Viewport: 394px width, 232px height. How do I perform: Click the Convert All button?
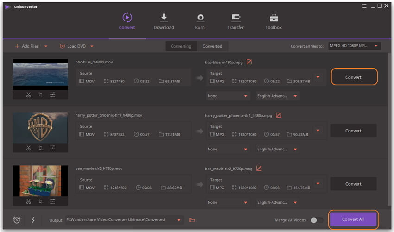tap(353, 219)
